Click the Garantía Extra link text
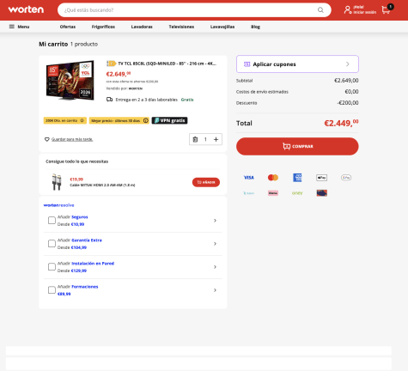This screenshot has width=408, height=371. [x=87, y=240]
